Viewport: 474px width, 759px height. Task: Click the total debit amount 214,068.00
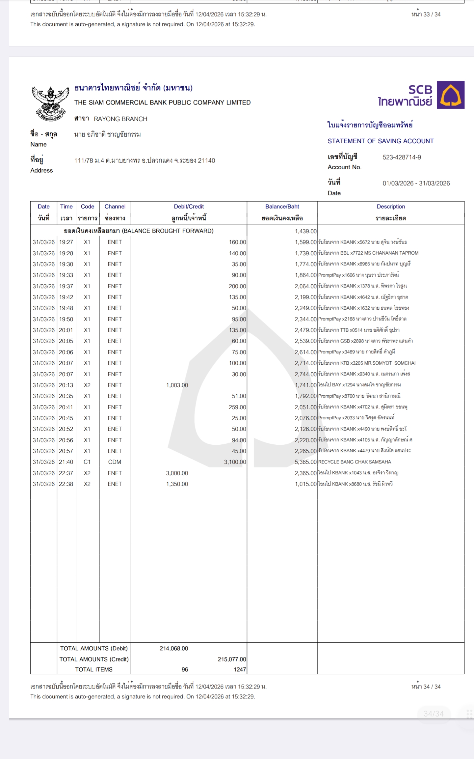174,648
